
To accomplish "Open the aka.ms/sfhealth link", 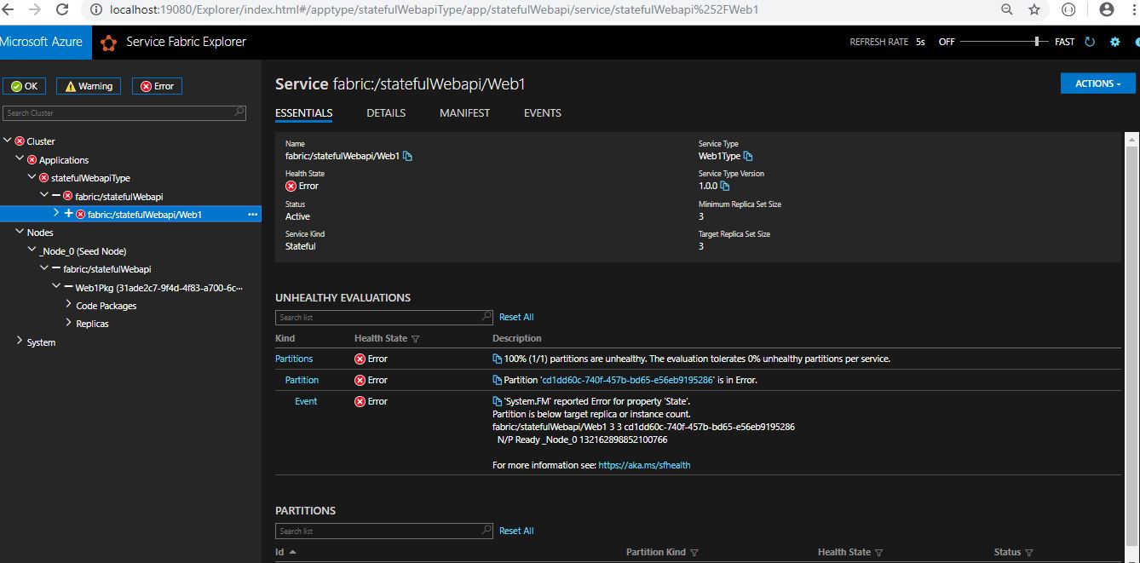I will [647, 465].
